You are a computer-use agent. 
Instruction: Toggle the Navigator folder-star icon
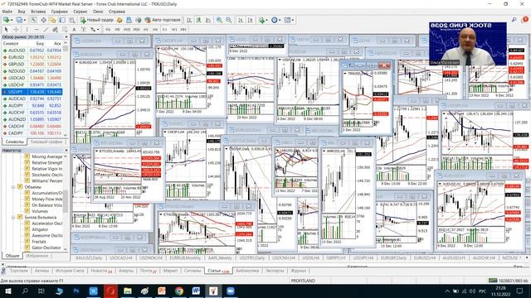[53, 20]
